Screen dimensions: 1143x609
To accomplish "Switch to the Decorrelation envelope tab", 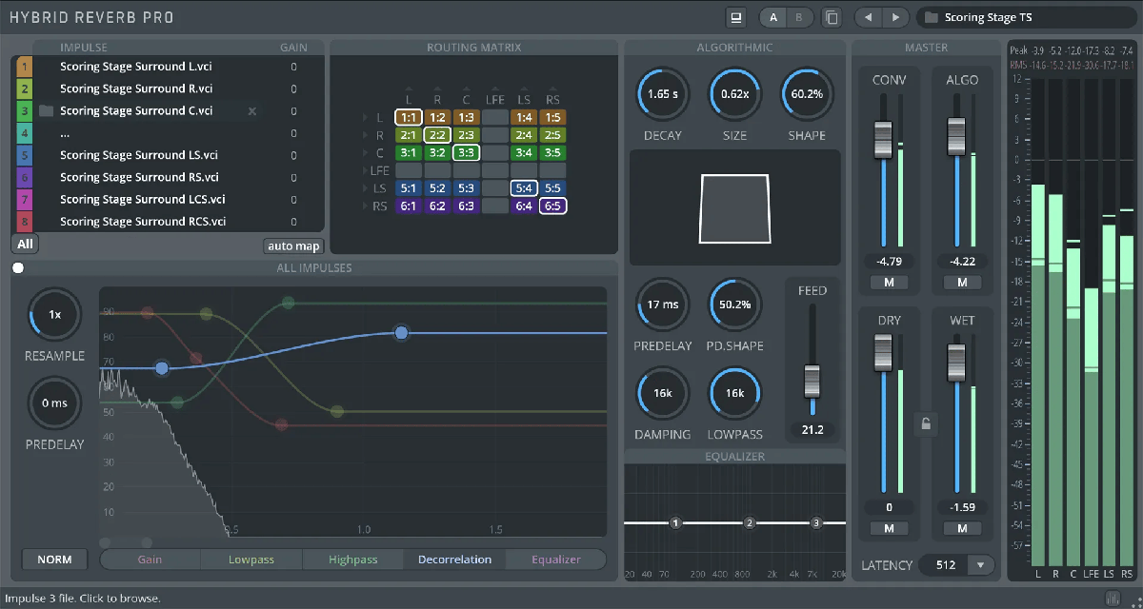I will (x=454, y=560).
